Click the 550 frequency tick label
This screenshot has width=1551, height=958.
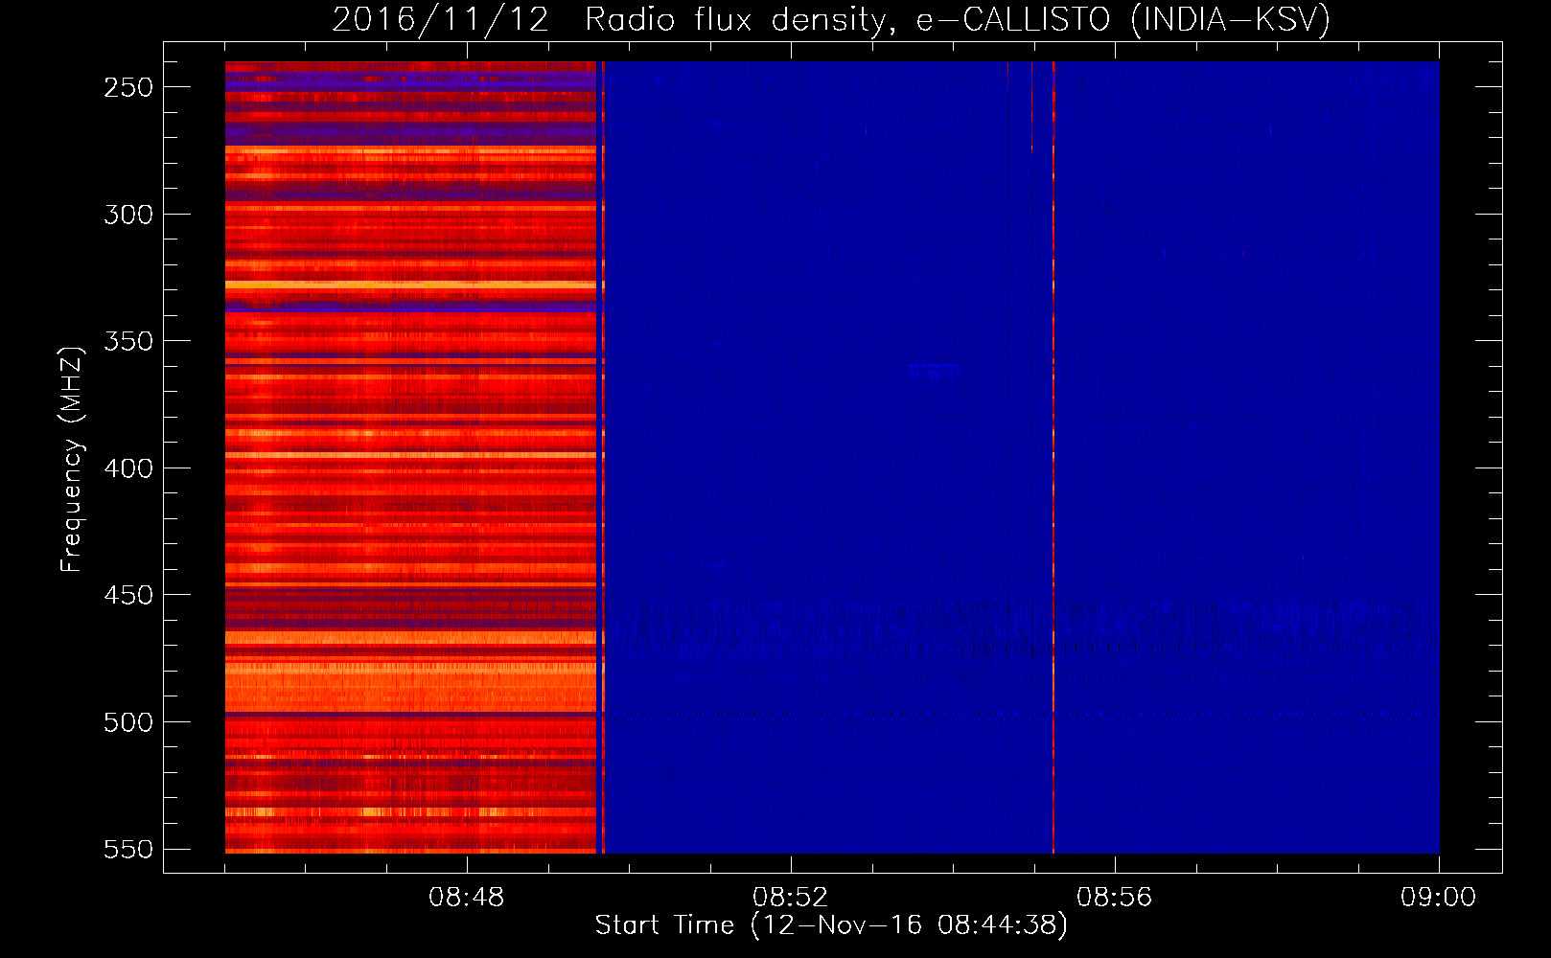[x=128, y=850]
